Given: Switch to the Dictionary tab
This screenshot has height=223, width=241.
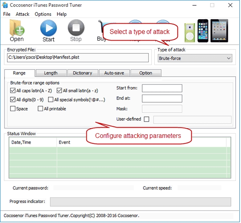Looking at the screenshot, I should pyautogui.click(x=82, y=73).
